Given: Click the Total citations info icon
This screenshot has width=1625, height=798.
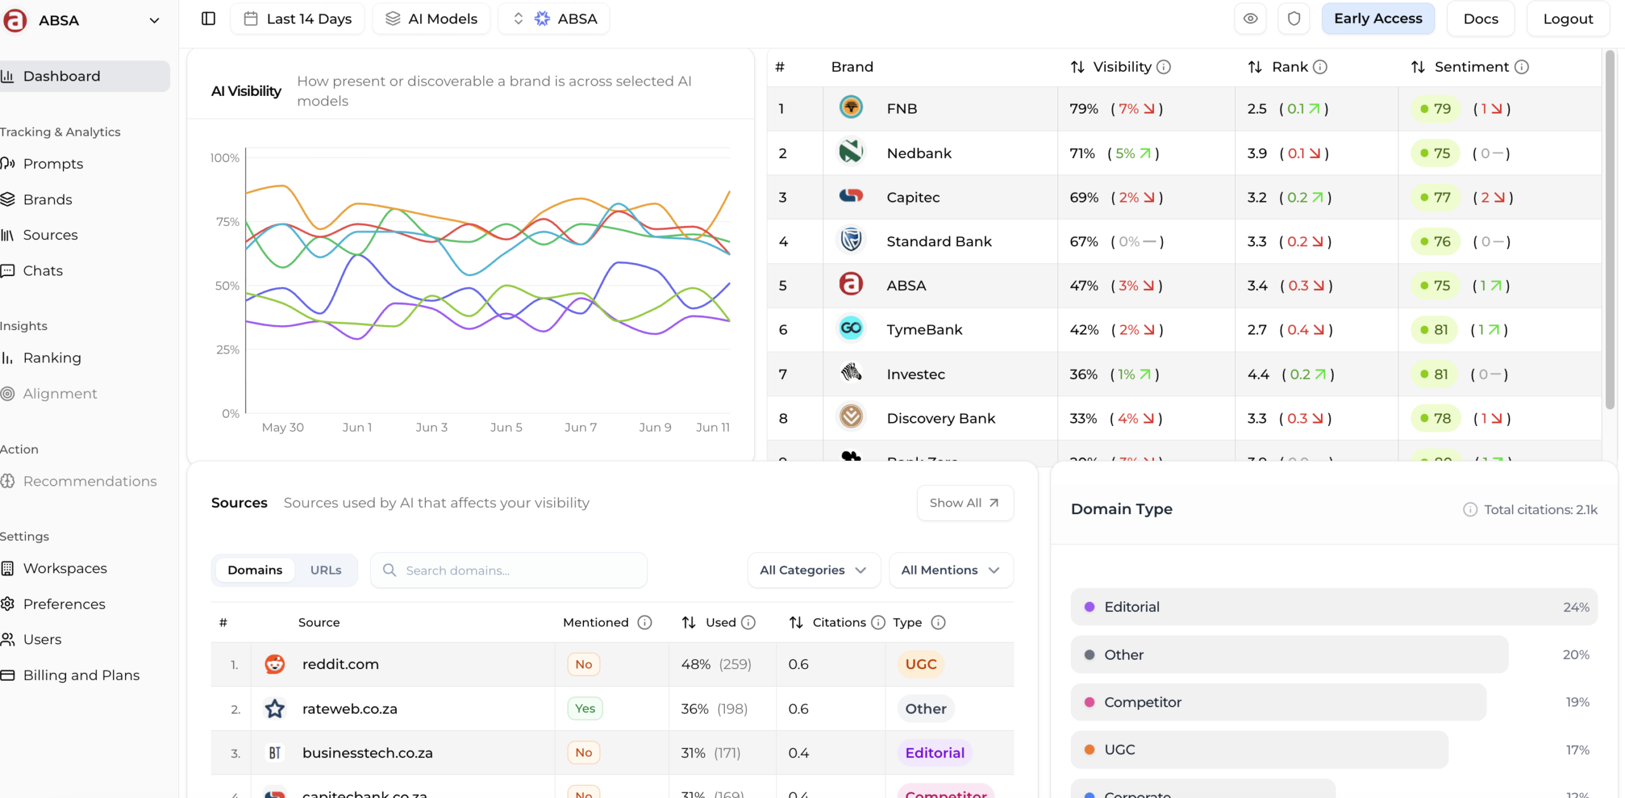Looking at the screenshot, I should (x=1470, y=509).
